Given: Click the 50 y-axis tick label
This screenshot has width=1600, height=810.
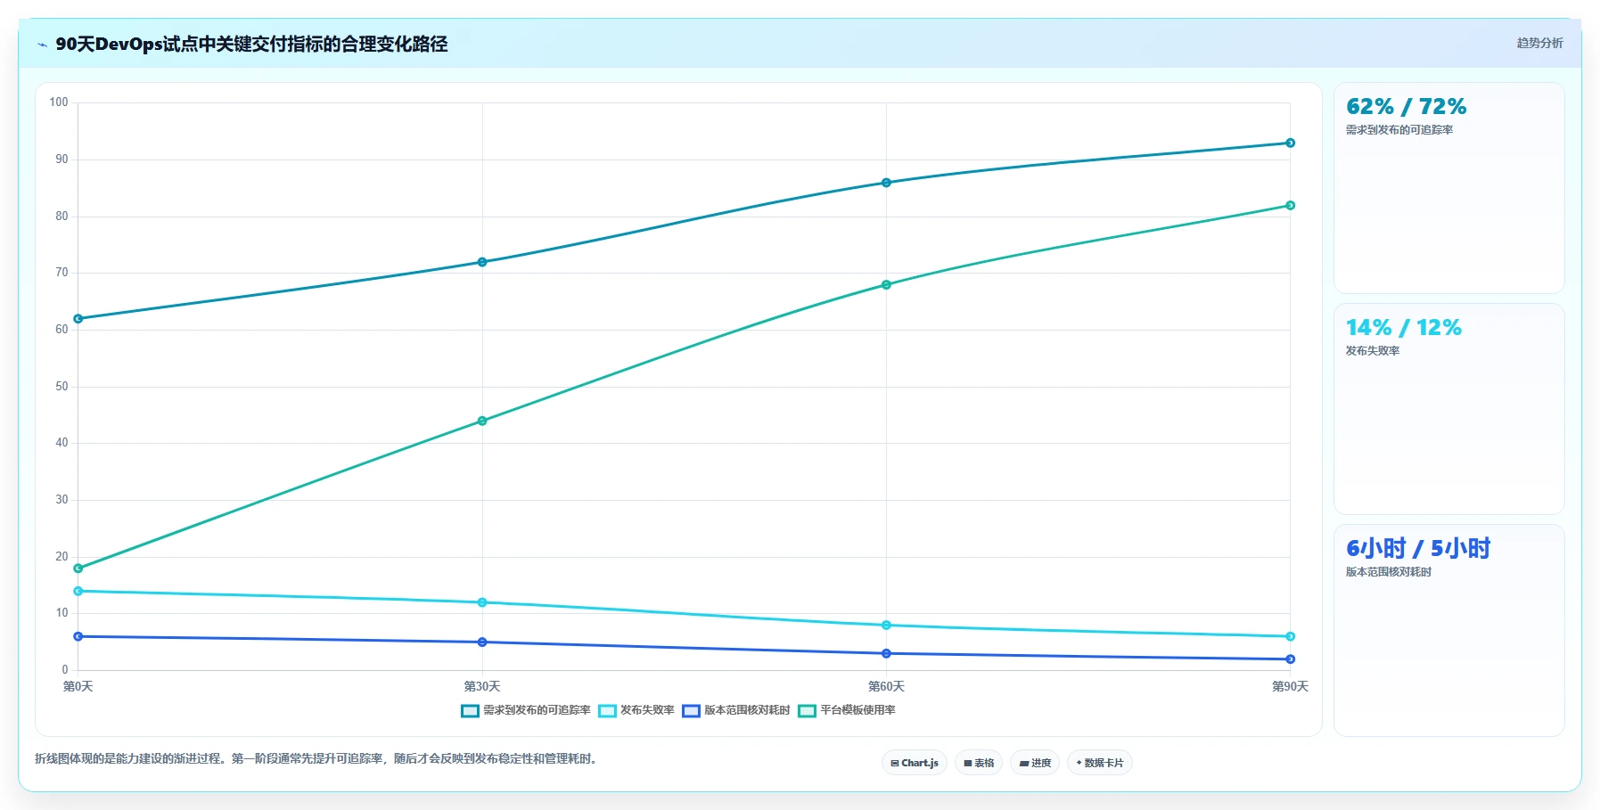Looking at the screenshot, I should (62, 387).
